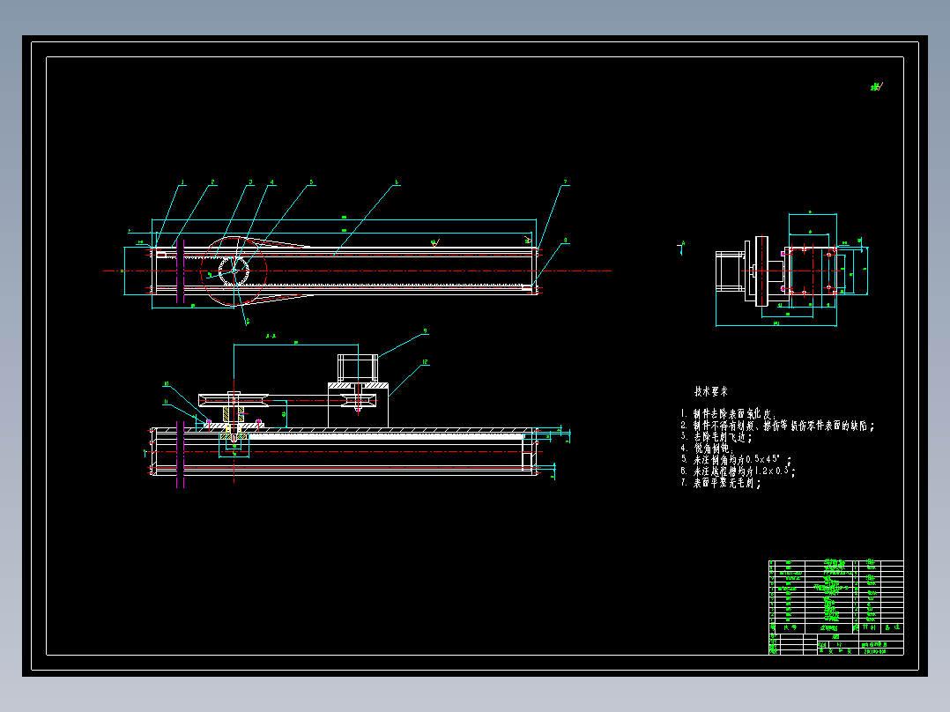The image size is (950, 712).
Task: Select the 备注 header in the parts table
Action: click(893, 627)
